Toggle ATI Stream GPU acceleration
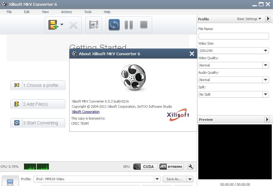273x186 pixels. [x=172, y=167]
